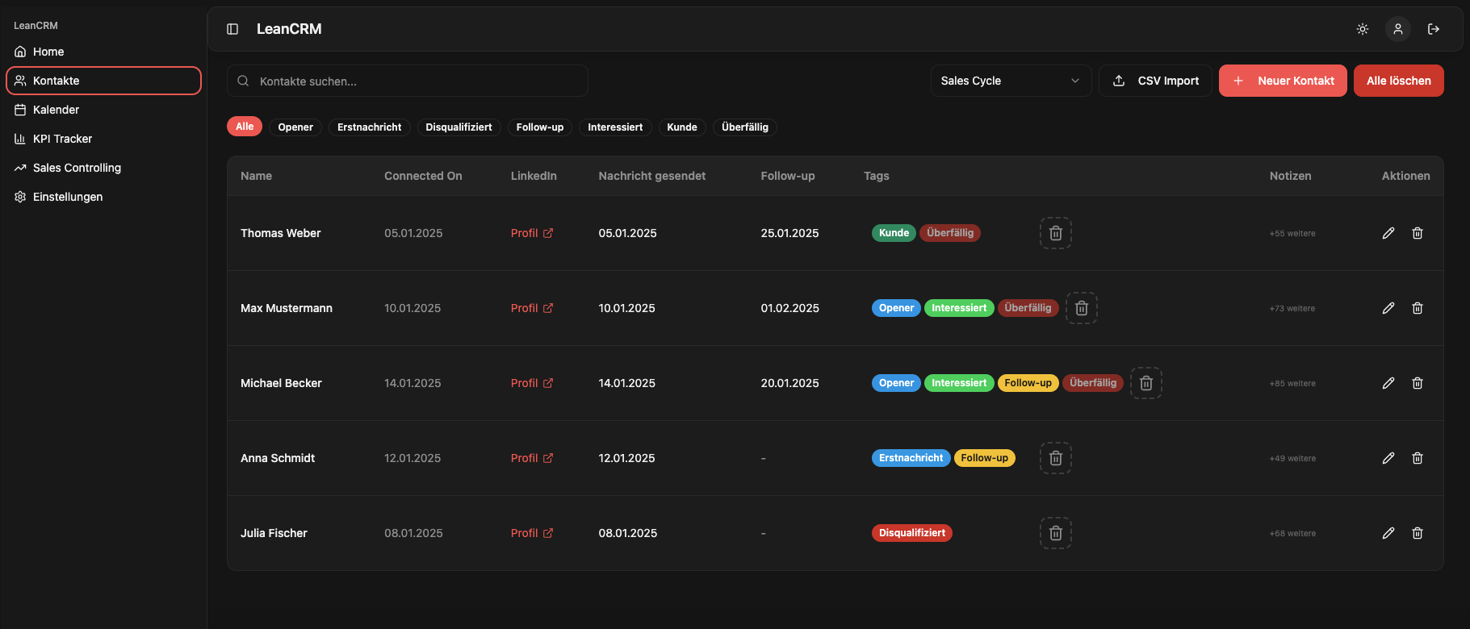Edit Thomas Weber with pencil icon

click(1388, 233)
